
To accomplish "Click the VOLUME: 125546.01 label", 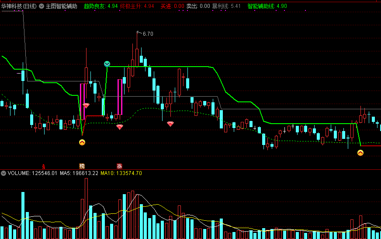I will [32, 173].
